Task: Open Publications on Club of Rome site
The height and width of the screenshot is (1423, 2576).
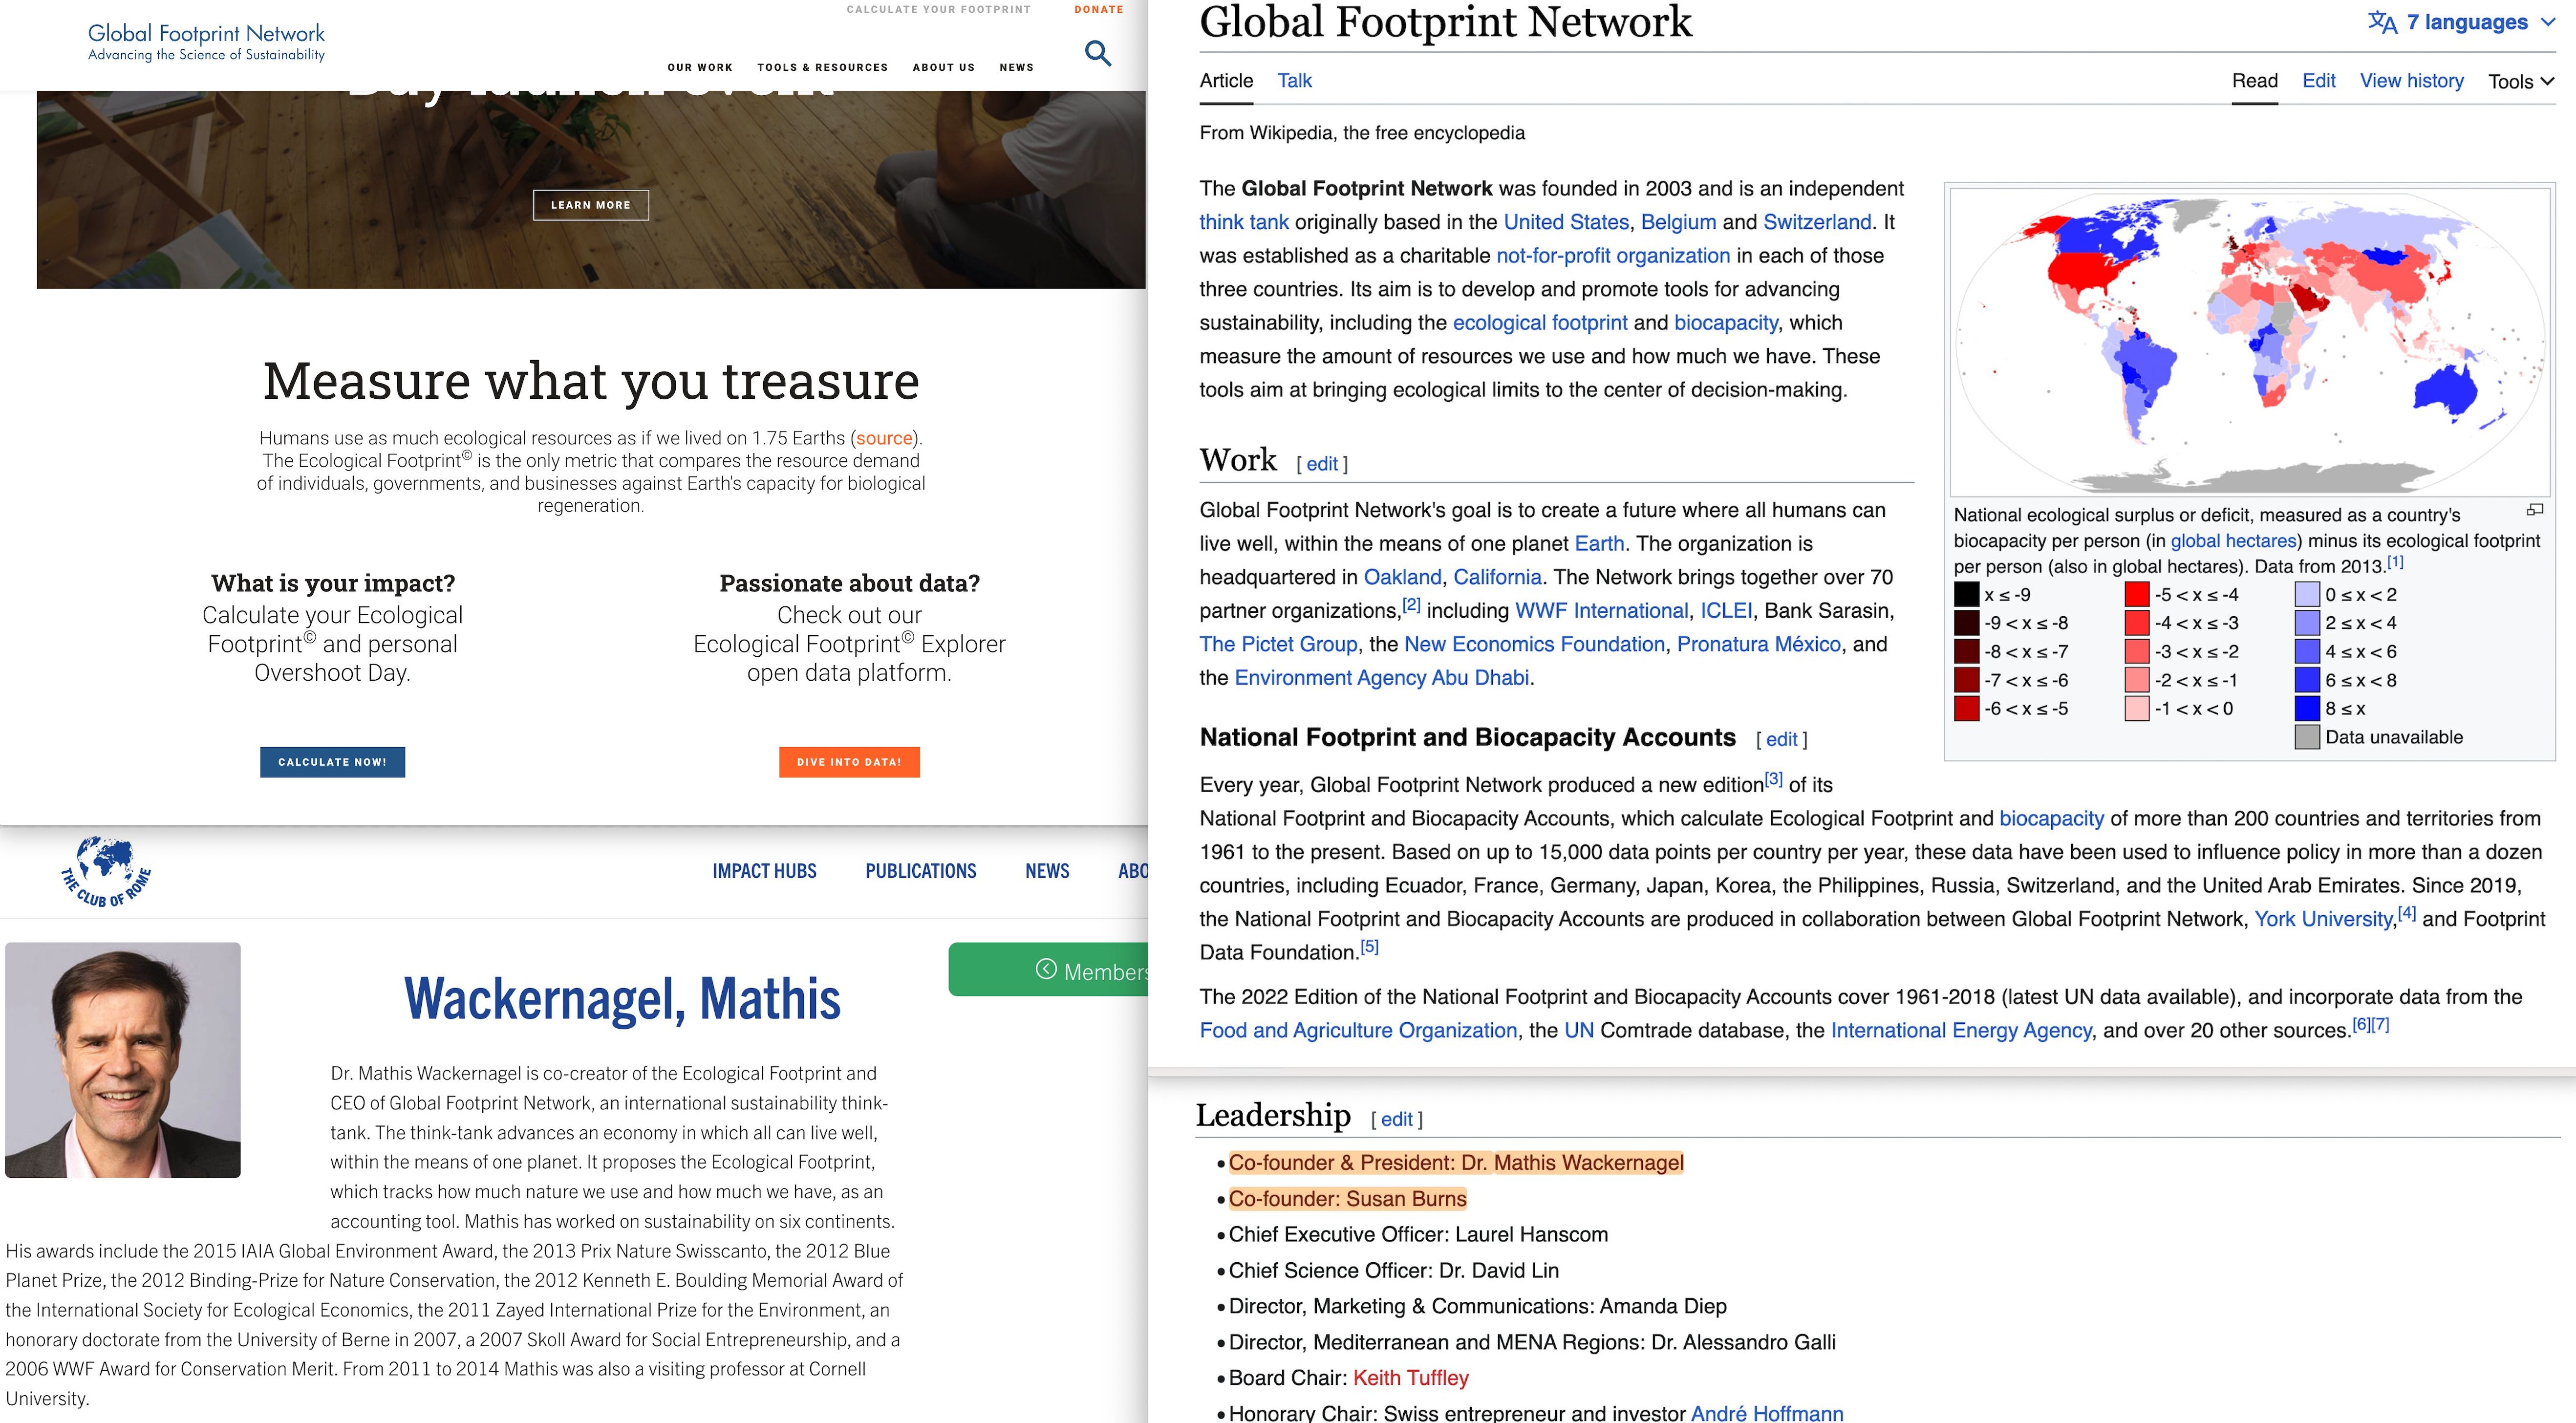Action: [920, 871]
